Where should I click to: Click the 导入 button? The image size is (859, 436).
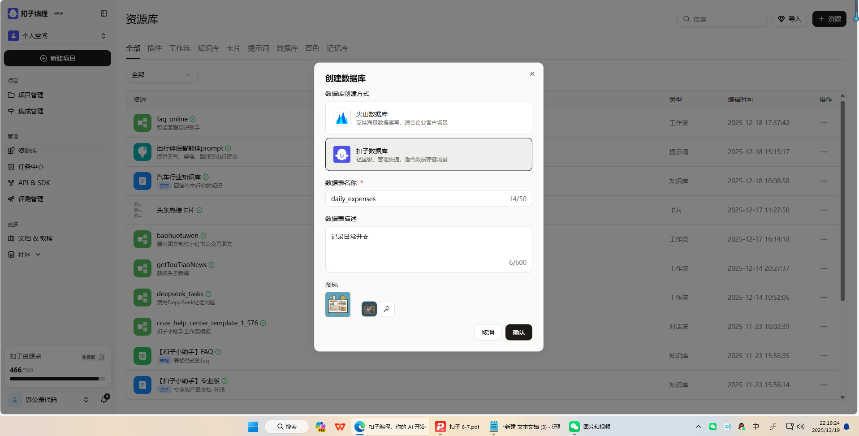point(790,19)
